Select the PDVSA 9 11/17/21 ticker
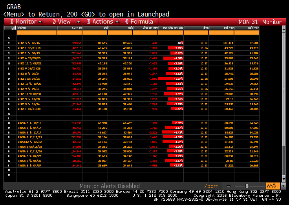This screenshot has width=289, height=205. 30,137
